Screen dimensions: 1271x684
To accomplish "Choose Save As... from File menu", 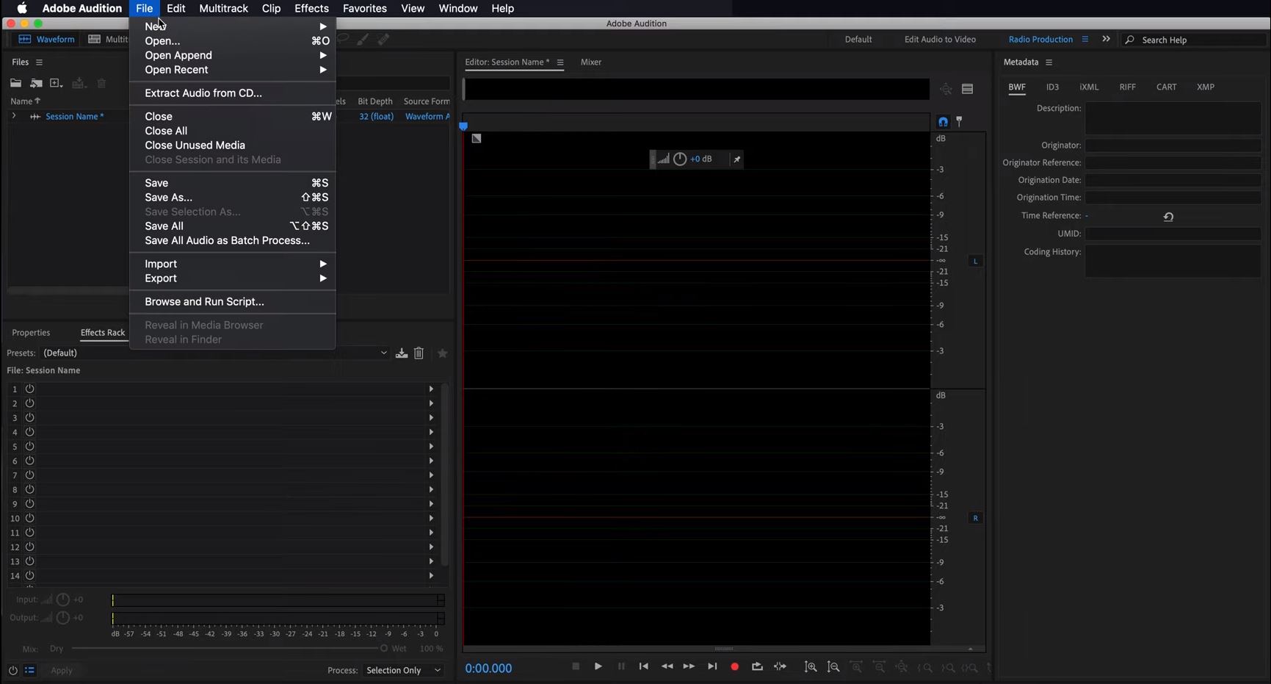I will 233,197.
